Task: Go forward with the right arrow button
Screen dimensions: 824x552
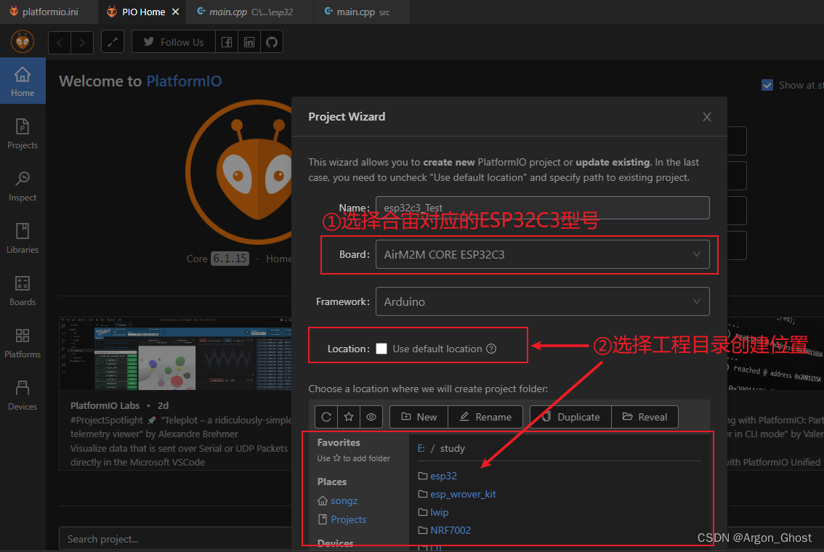Action: [82, 43]
